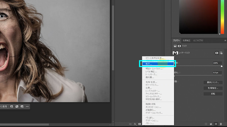Click the scroll right arrow of canvas
The width and height of the screenshot is (227, 127).
[110, 124]
